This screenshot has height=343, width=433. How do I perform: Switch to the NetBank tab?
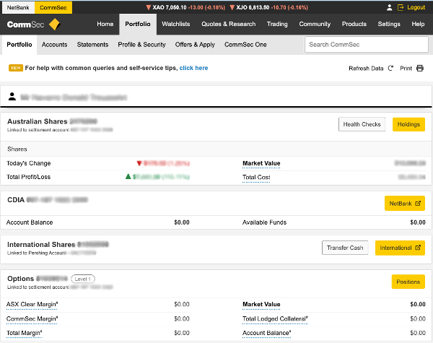point(18,7)
